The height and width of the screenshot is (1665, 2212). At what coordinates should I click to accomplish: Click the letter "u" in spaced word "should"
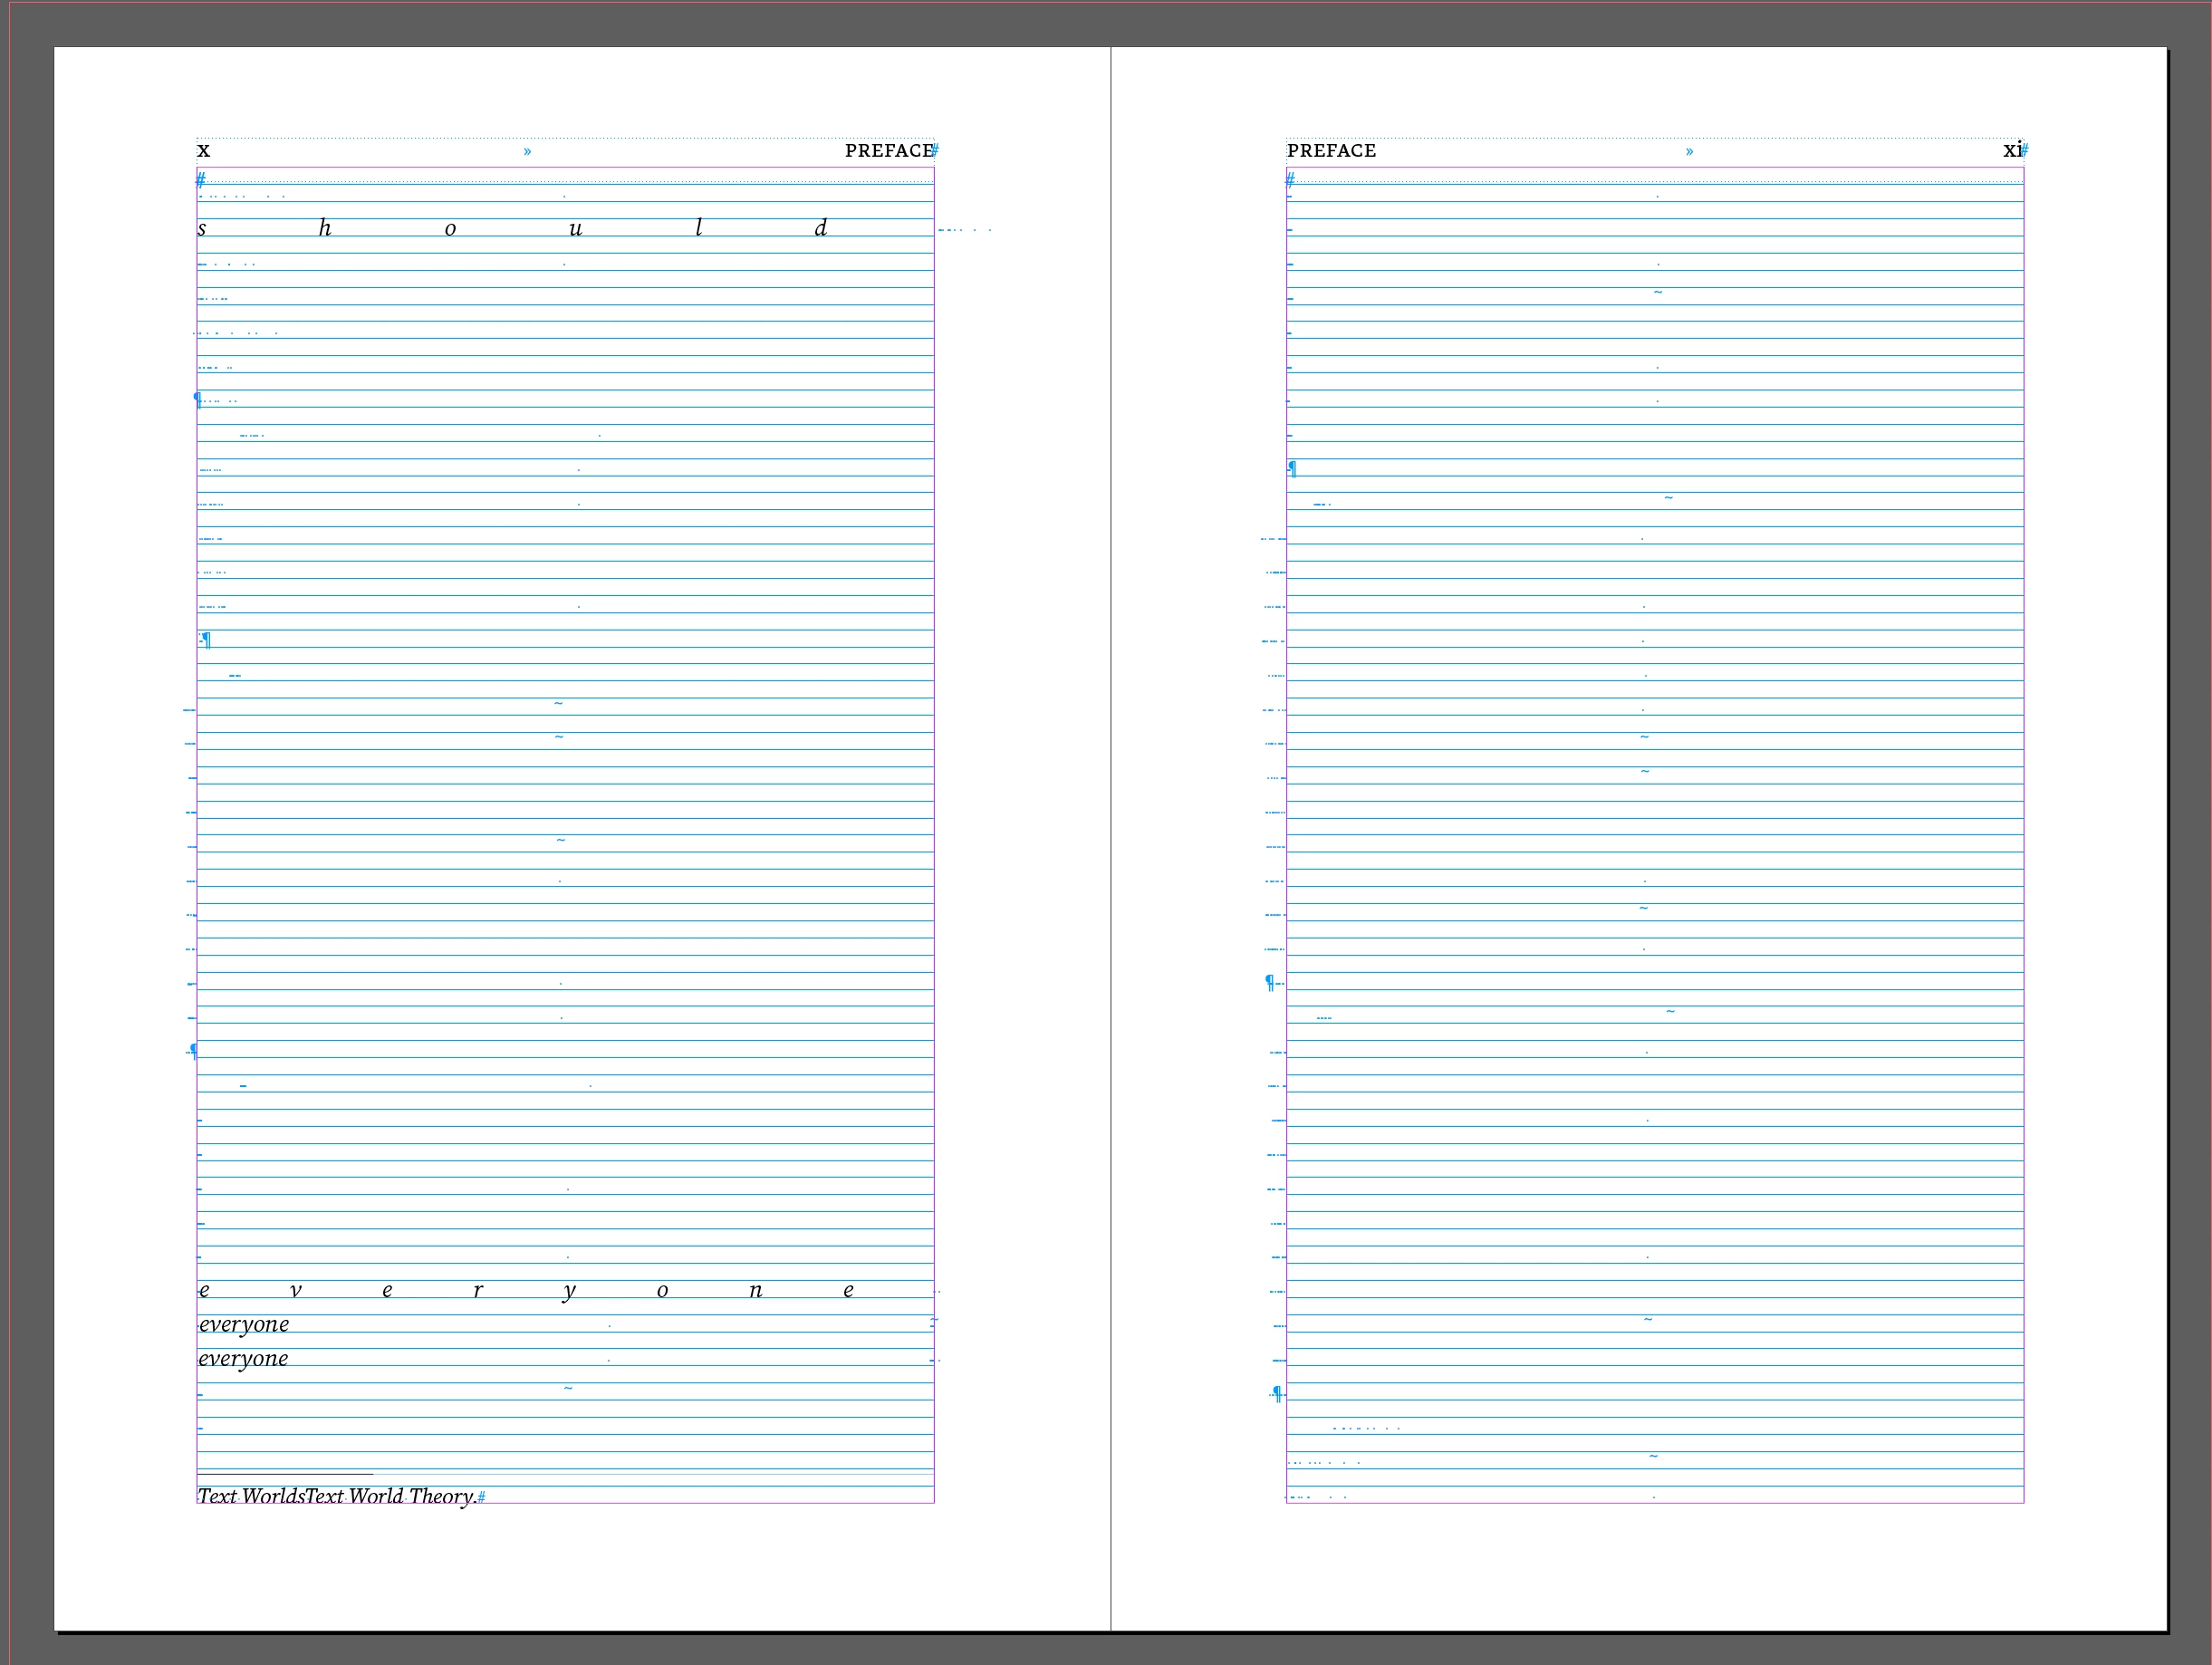tap(575, 229)
